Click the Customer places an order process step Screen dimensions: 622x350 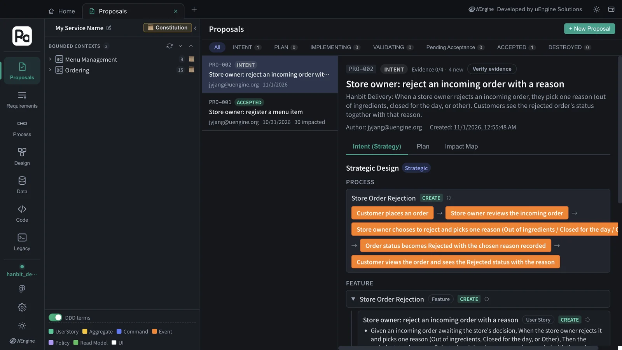pos(392,213)
